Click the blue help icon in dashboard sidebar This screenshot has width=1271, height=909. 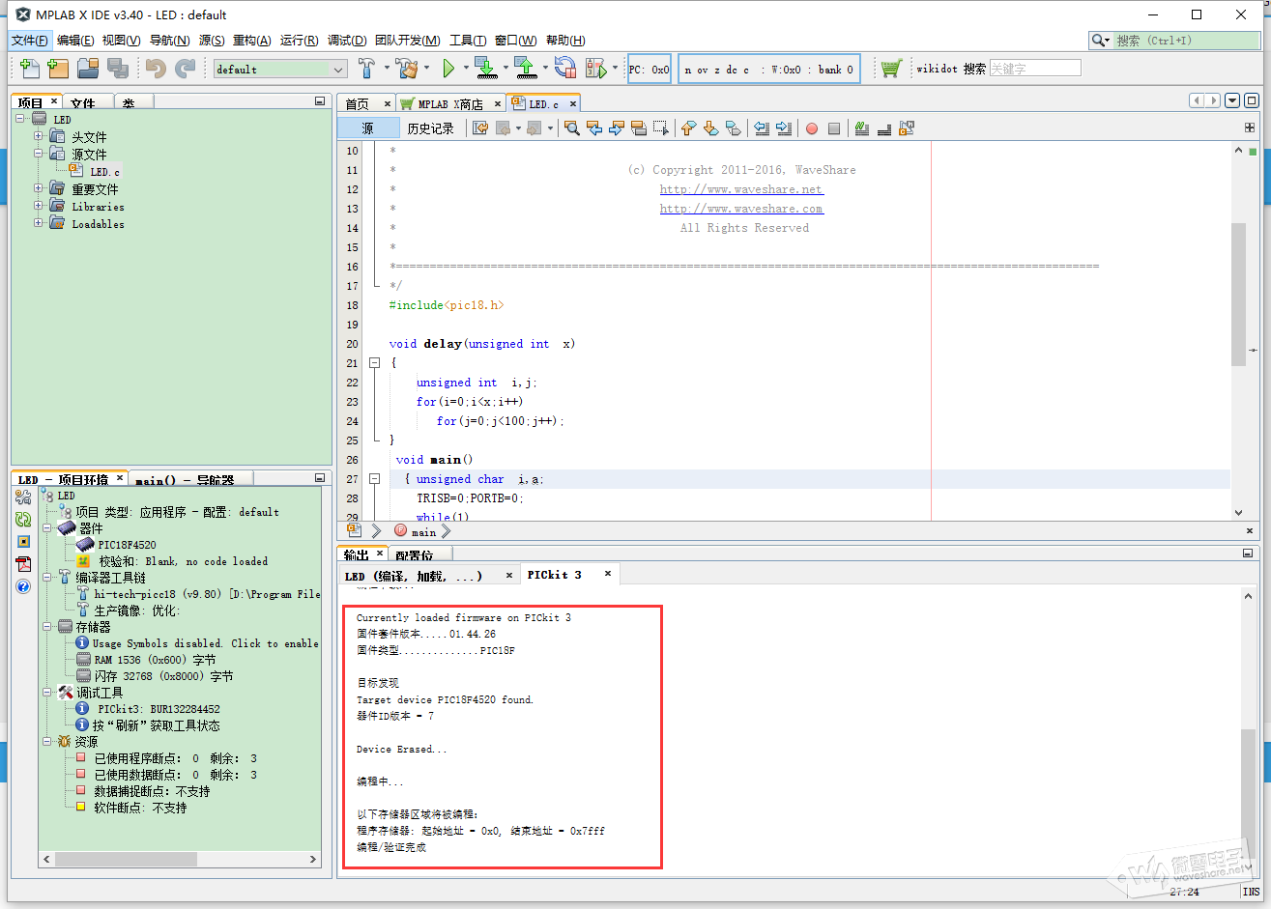[23, 586]
